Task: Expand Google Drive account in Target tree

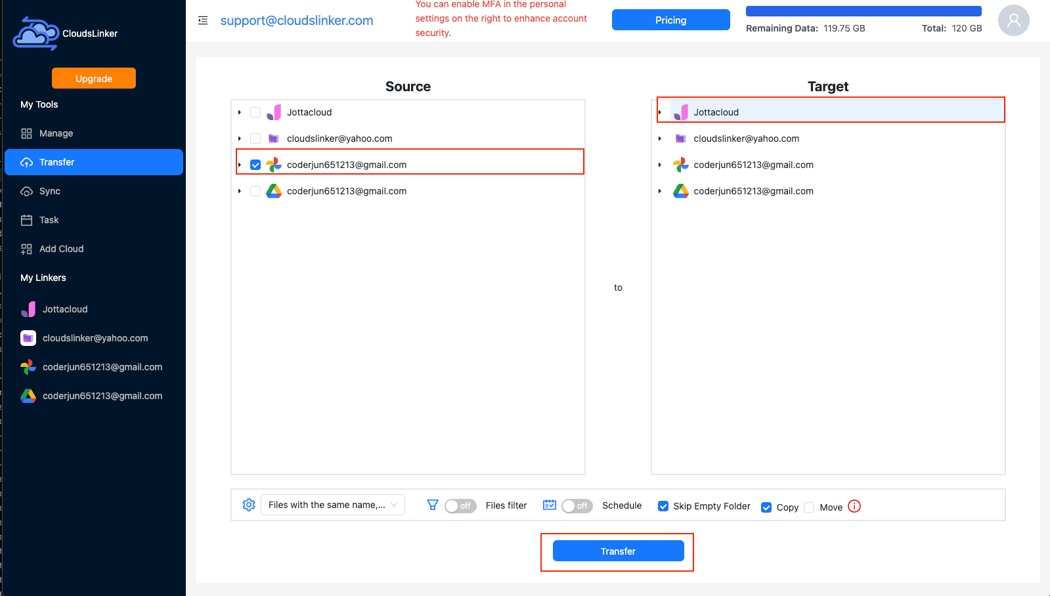Action: [660, 191]
